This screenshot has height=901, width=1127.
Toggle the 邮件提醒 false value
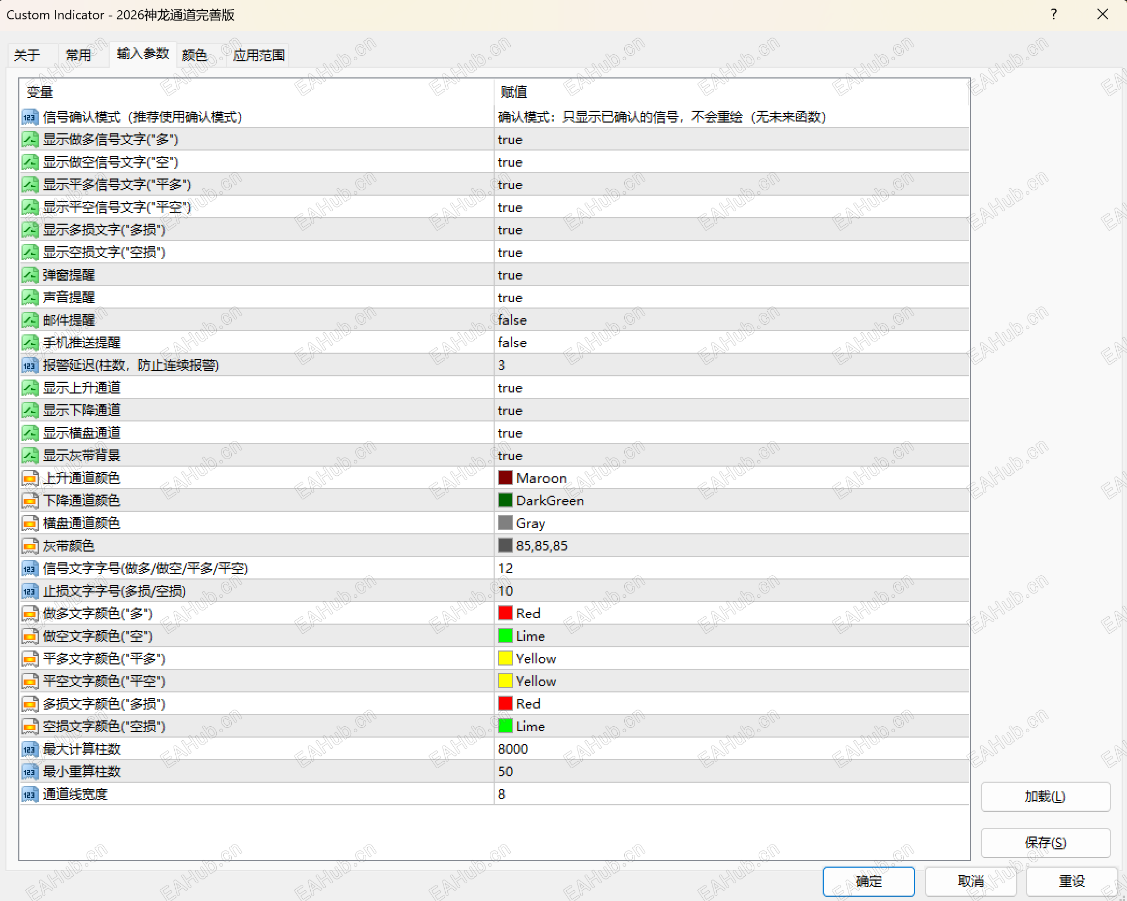point(512,320)
